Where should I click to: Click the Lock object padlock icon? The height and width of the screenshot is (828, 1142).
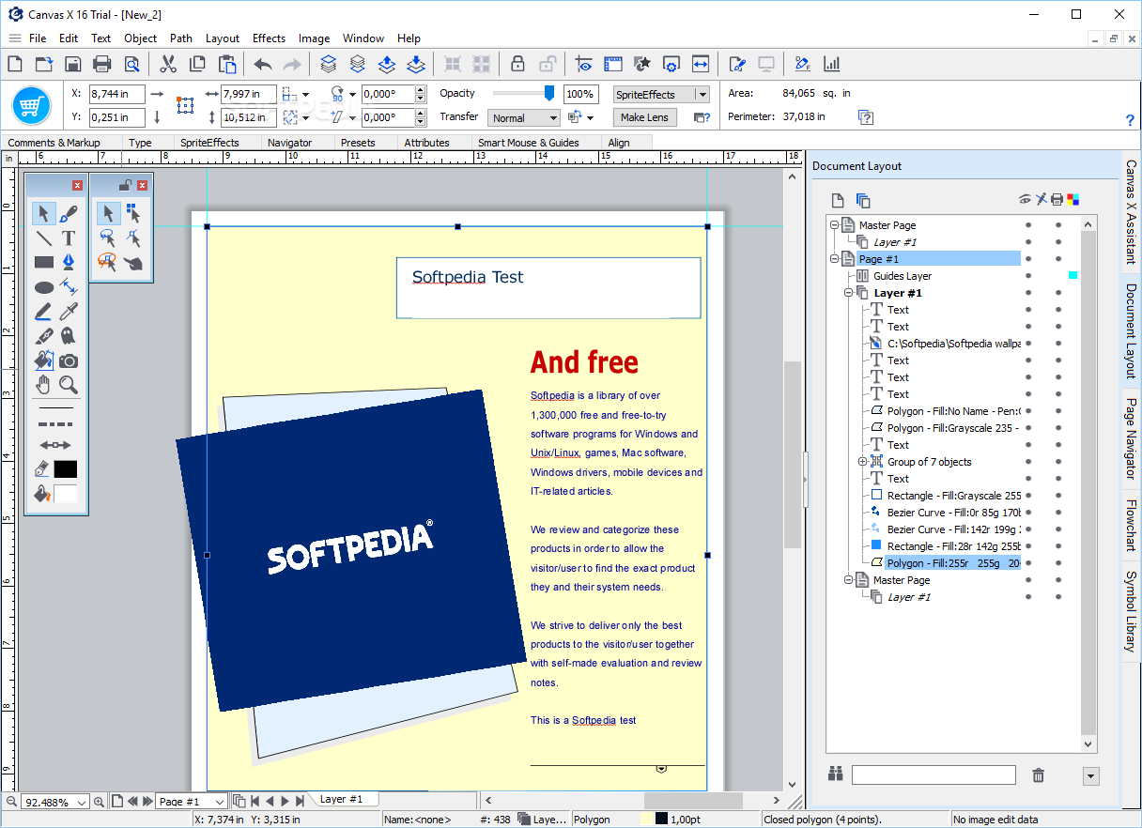coord(517,64)
